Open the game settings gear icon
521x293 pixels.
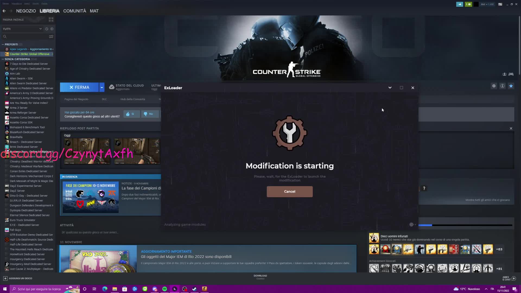click(x=494, y=86)
